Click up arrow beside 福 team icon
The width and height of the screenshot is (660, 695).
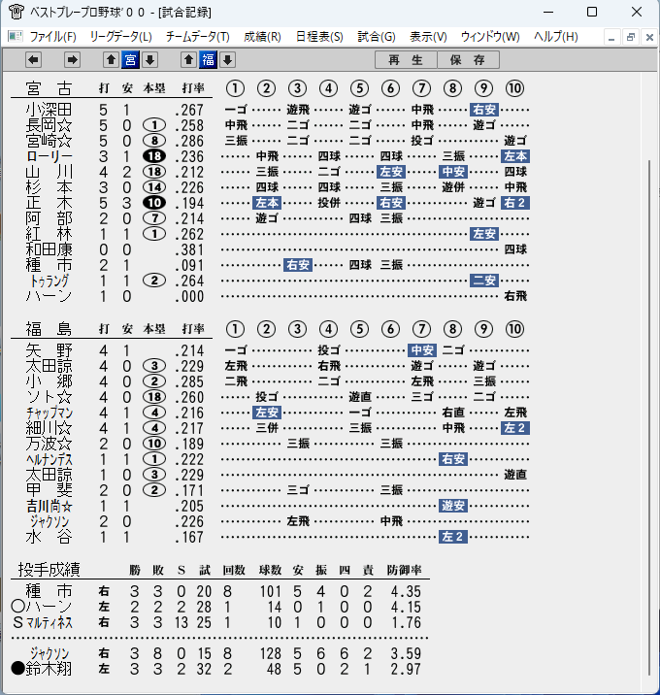coord(189,59)
